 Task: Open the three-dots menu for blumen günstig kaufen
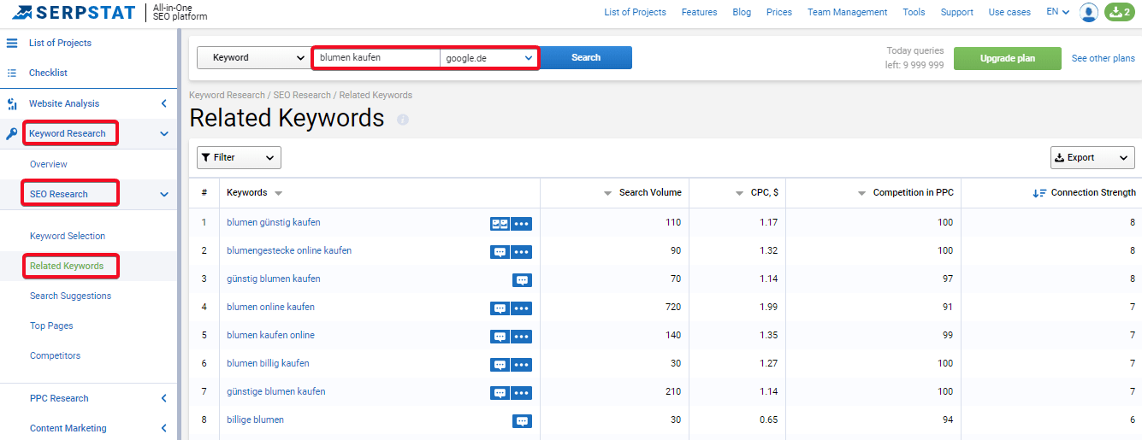click(522, 224)
